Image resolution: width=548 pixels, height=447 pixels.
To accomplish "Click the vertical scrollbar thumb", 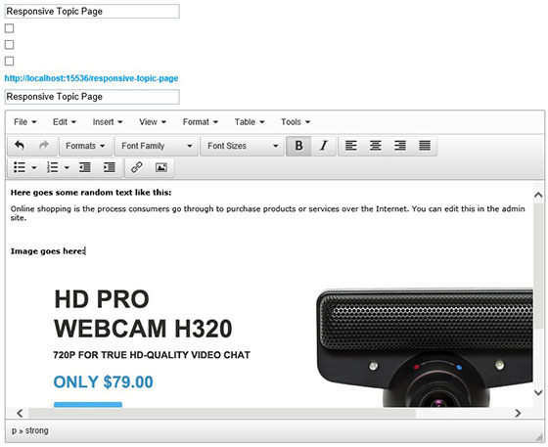I will (538, 265).
